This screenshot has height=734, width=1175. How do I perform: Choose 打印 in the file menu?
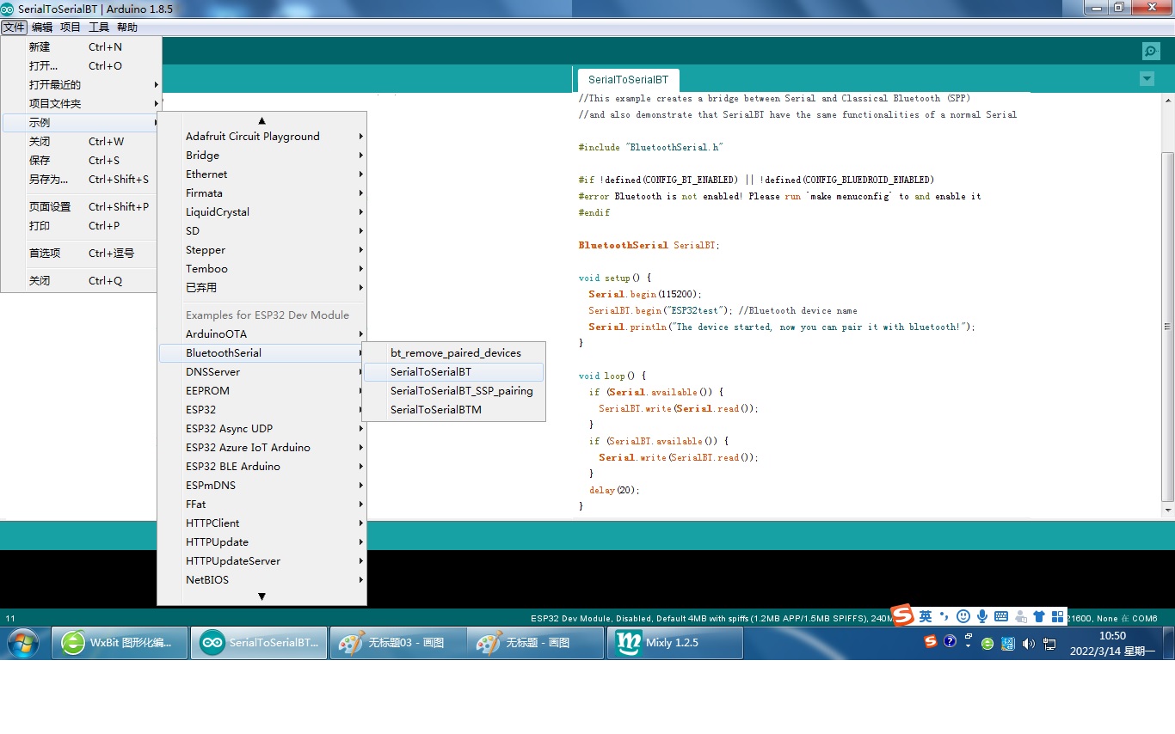pyautogui.click(x=81, y=226)
